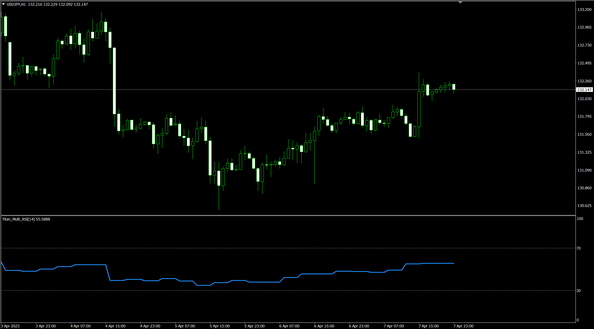594x329 pixels.
Task: Select the 132.030 price axis label
Action: pyautogui.click(x=584, y=99)
